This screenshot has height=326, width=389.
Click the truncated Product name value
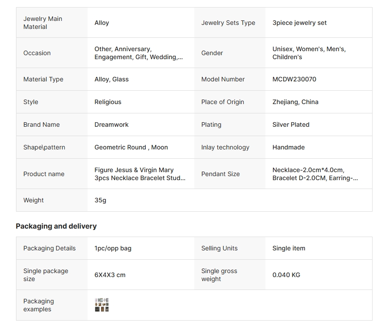pyautogui.click(x=140, y=174)
